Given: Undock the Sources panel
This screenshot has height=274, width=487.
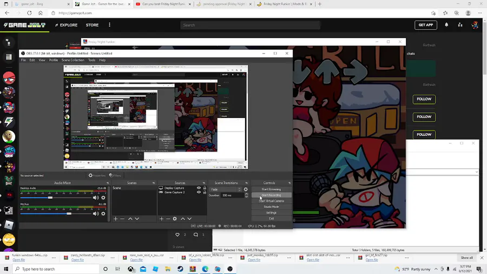Looking at the screenshot, I should pos(204,183).
